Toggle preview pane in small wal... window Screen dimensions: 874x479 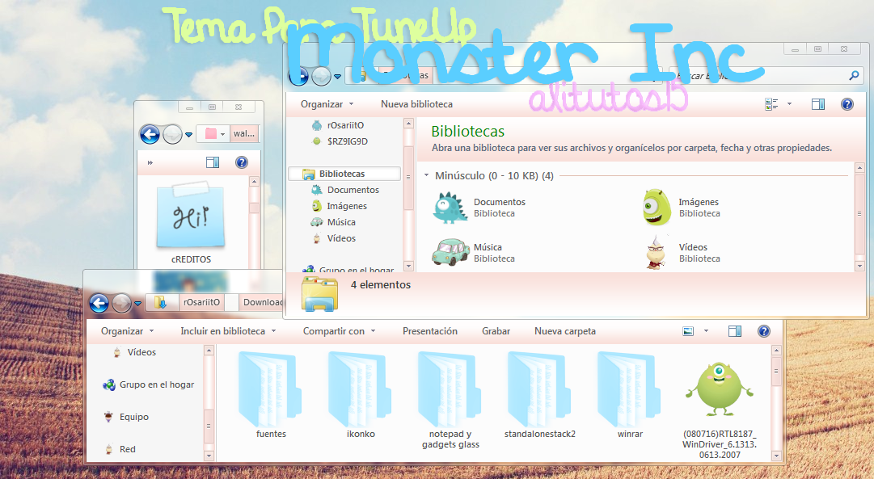pyautogui.click(x=213, y=162)
